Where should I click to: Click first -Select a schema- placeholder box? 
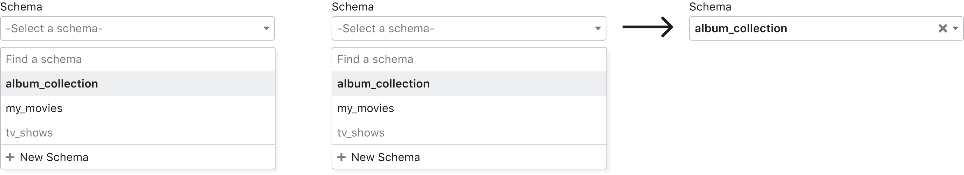pos(137,28)
